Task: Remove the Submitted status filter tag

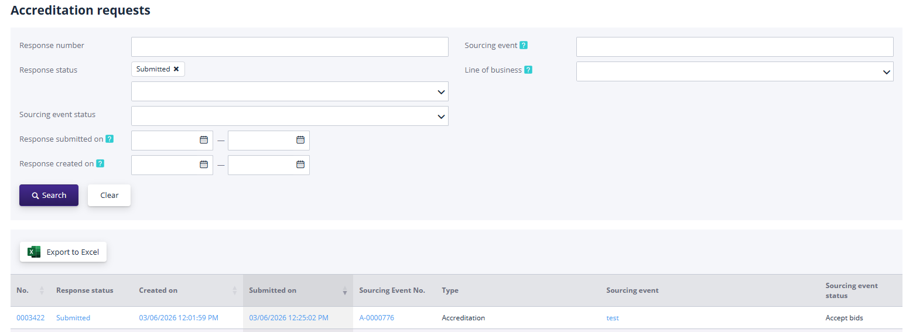Action: (176, 69)
